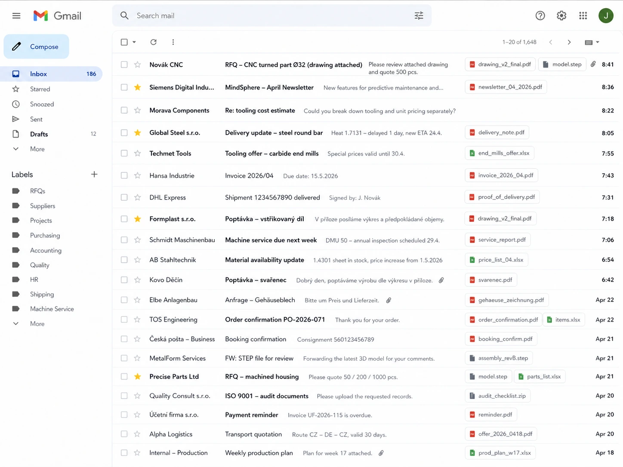Star the Morava Components email
Image resolution: width=623 pixels, height=467 pixels.
(137, 110)
